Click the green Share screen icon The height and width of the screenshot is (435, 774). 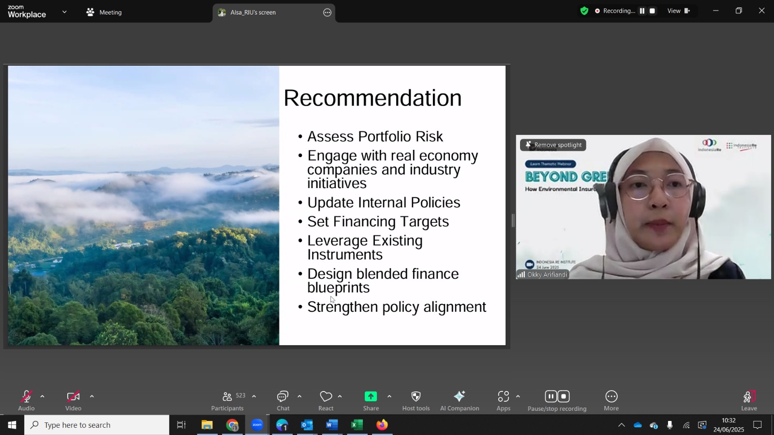(371, 396)
